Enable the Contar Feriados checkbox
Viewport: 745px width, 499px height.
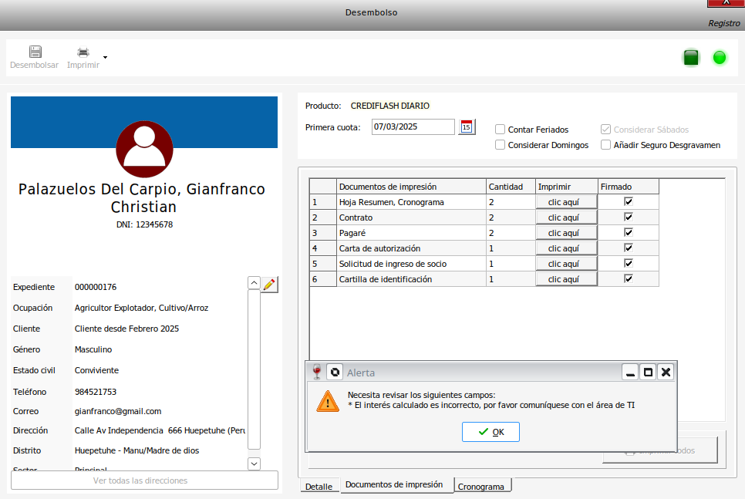[501, 130]
